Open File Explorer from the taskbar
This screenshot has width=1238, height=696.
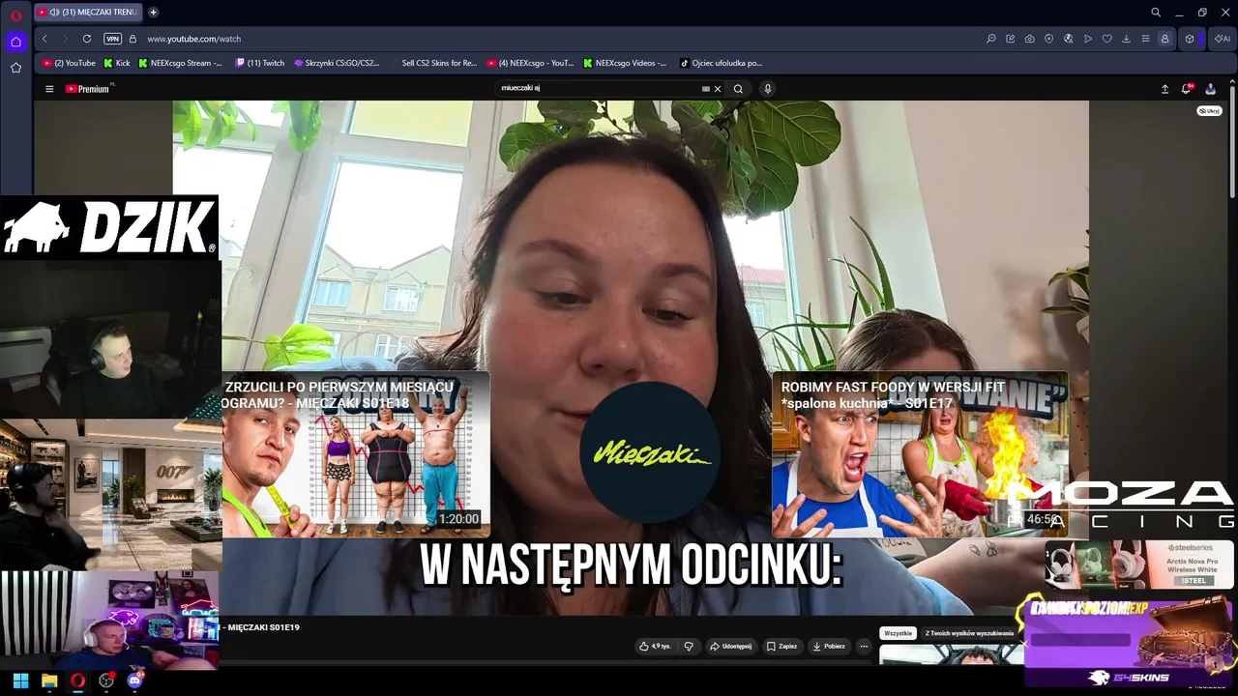point(49,681)
